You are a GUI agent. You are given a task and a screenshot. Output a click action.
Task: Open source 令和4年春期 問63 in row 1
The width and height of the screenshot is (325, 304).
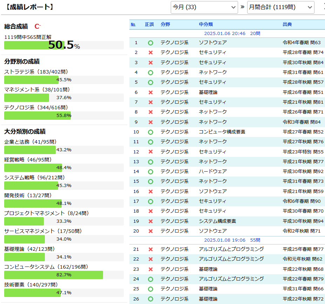pyautogui.click(x=302, y=43)
